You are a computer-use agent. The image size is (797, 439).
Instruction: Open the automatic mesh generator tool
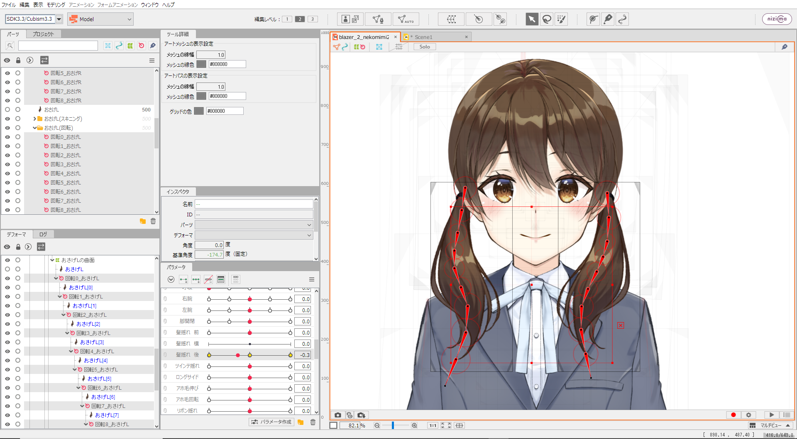click(x=406, y=19)
